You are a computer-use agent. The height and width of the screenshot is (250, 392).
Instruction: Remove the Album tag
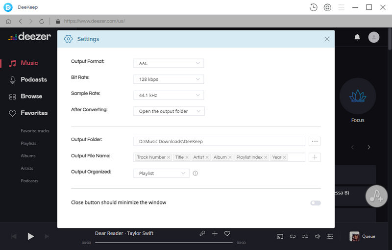pyautogui.click(x=230, y=157)
